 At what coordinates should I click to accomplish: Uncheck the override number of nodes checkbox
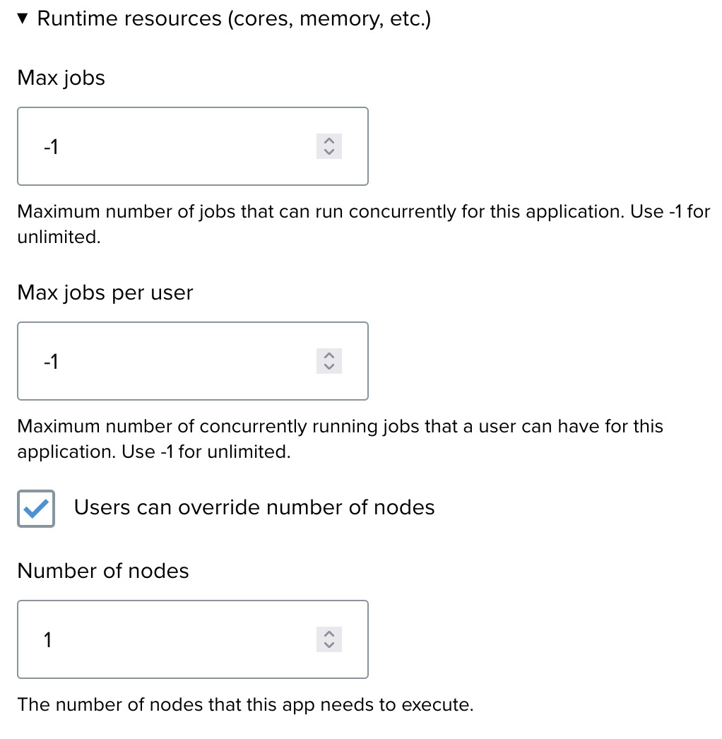(x=36, y=508)
